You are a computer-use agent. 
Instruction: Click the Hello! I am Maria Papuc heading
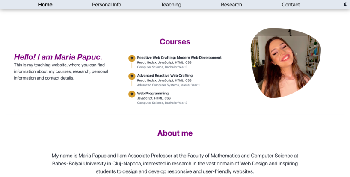click(58, 57)
